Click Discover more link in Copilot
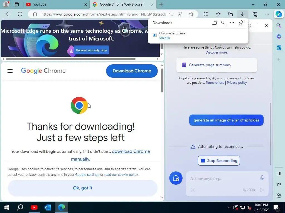The height and width of the screenshot is (213, 285). click(x=217, y=52)
